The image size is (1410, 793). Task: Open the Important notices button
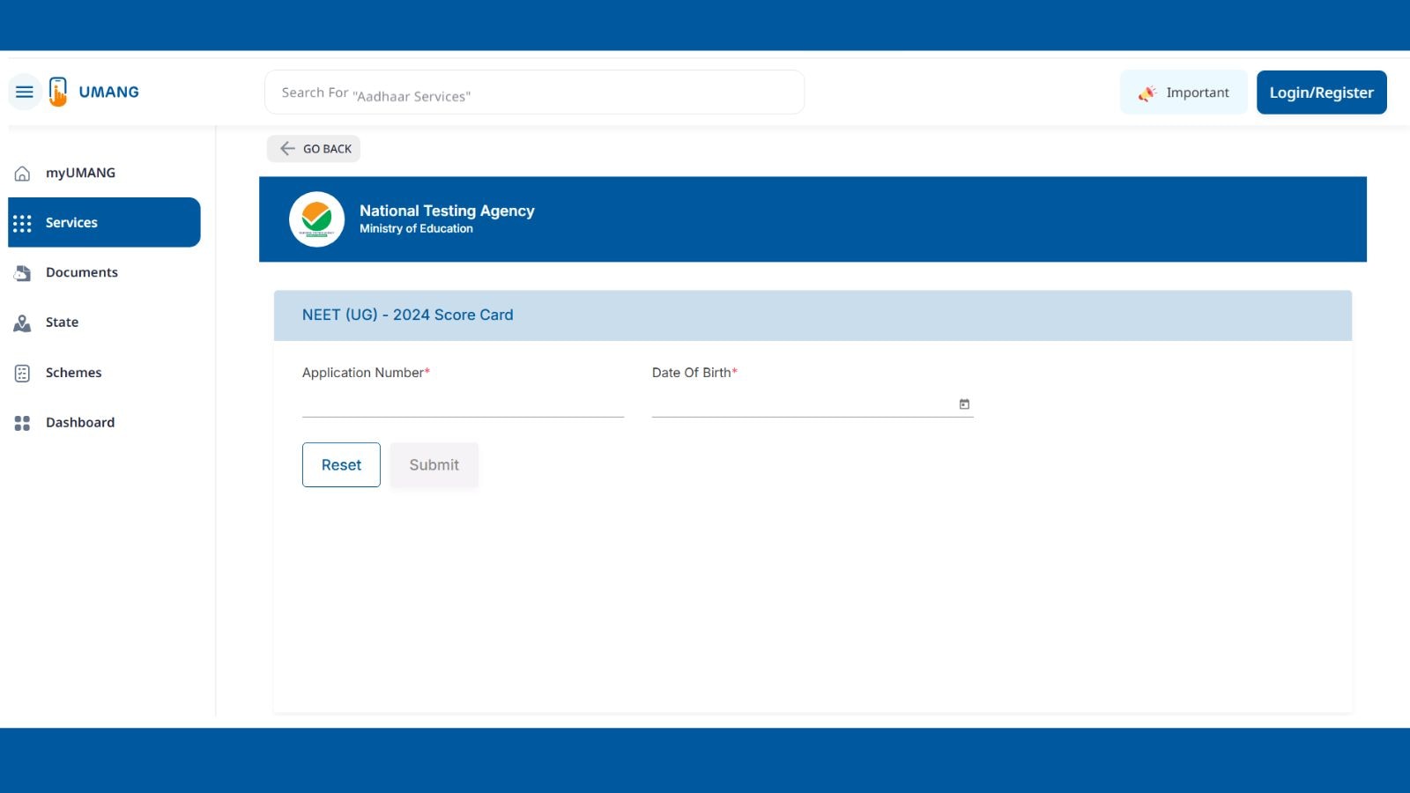tap(1184, 93)
